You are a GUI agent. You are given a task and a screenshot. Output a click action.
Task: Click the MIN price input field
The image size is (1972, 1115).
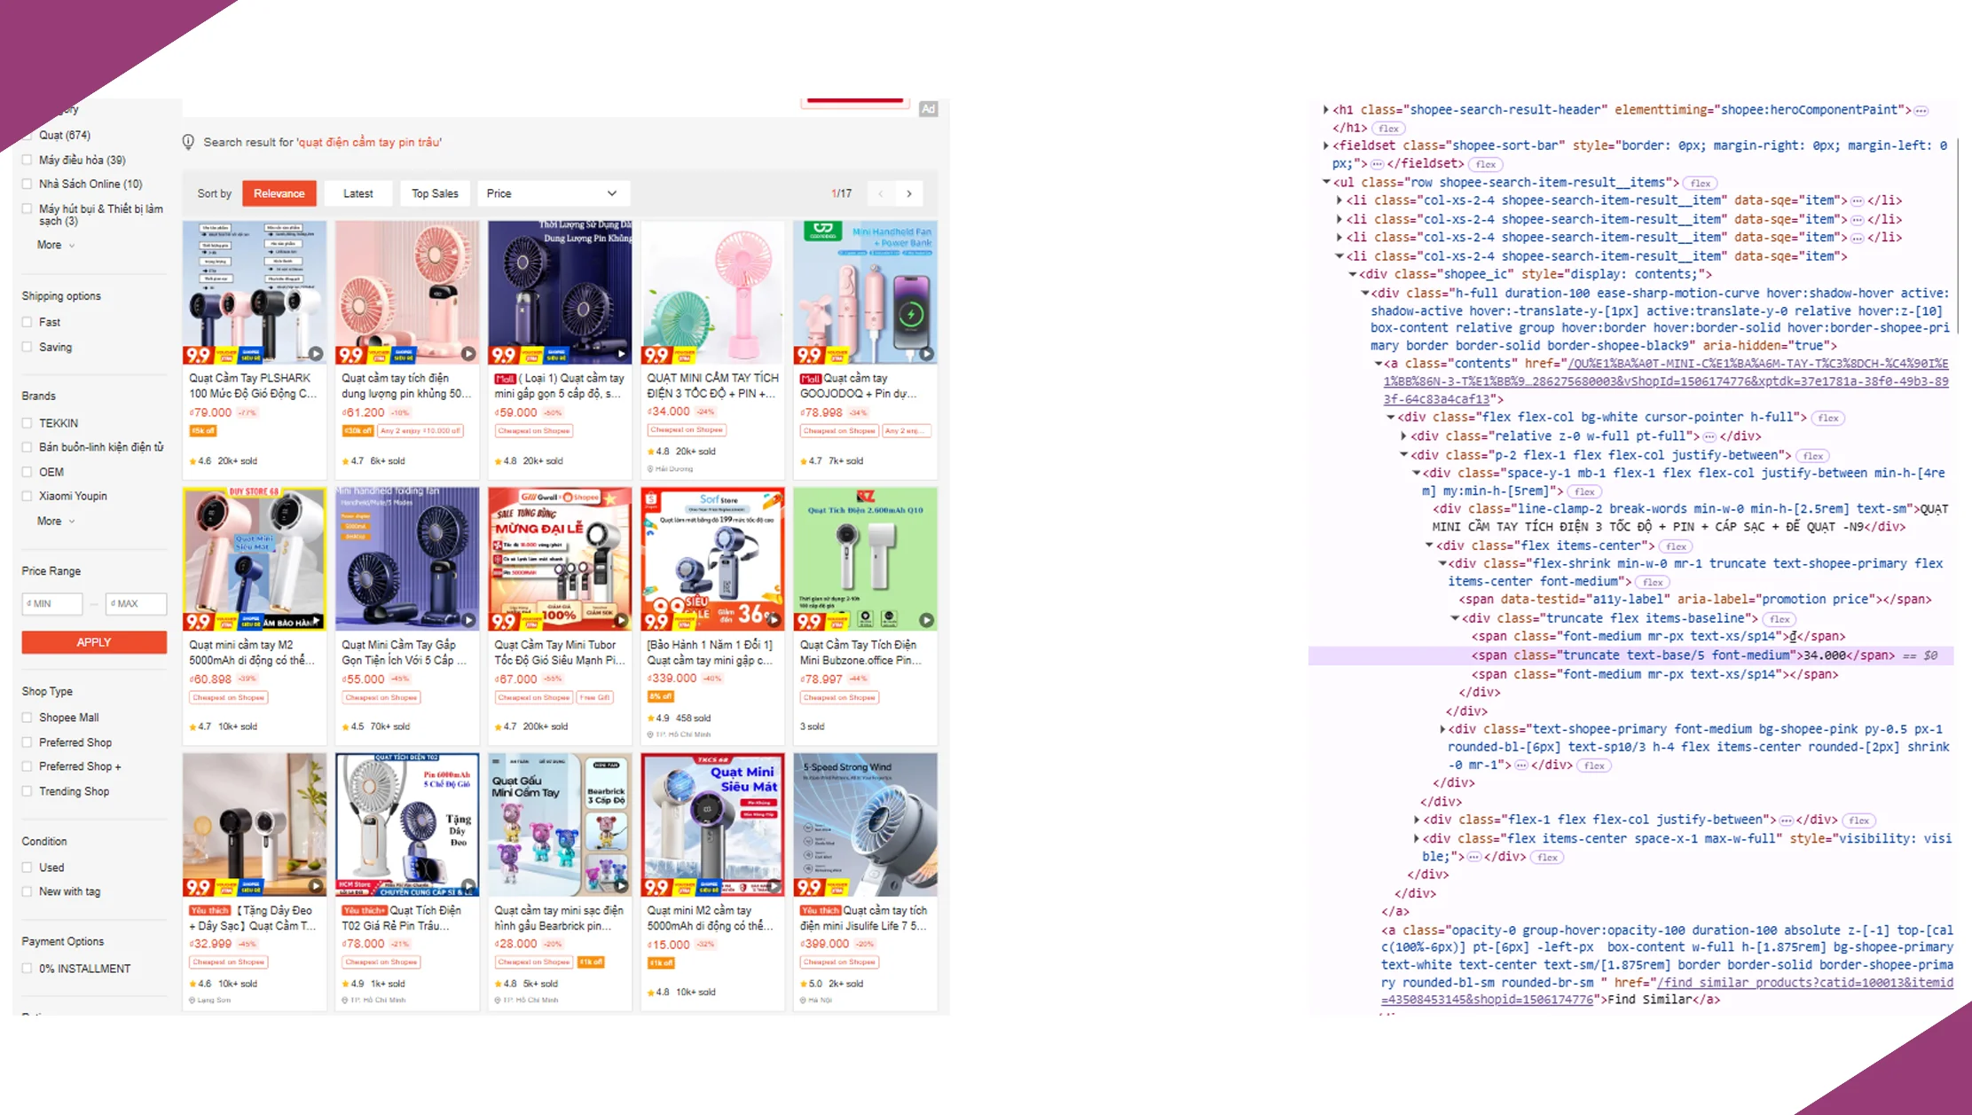point(53,603)
